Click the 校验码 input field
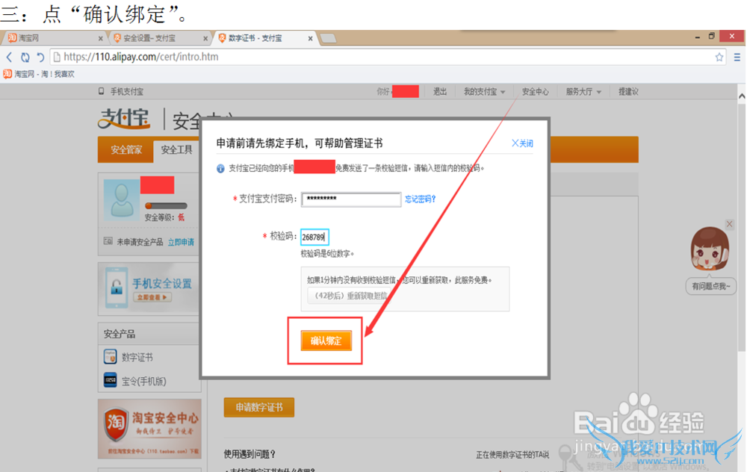 pyautogui.click(x=314, y=237)
